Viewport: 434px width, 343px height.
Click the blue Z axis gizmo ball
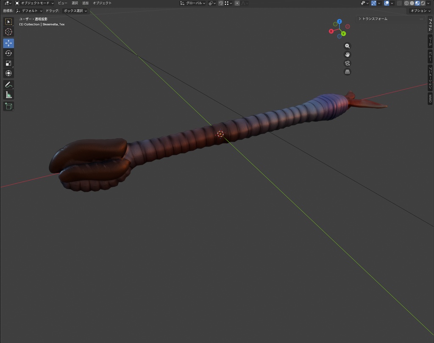[339, 21]
